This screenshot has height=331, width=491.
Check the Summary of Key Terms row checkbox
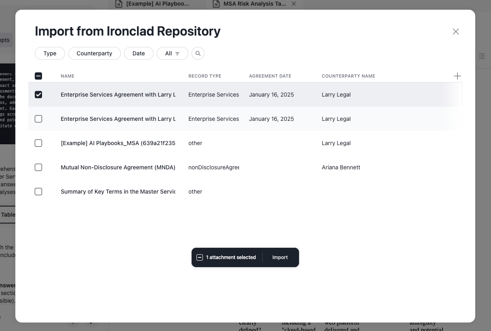[x=38, y=192]
